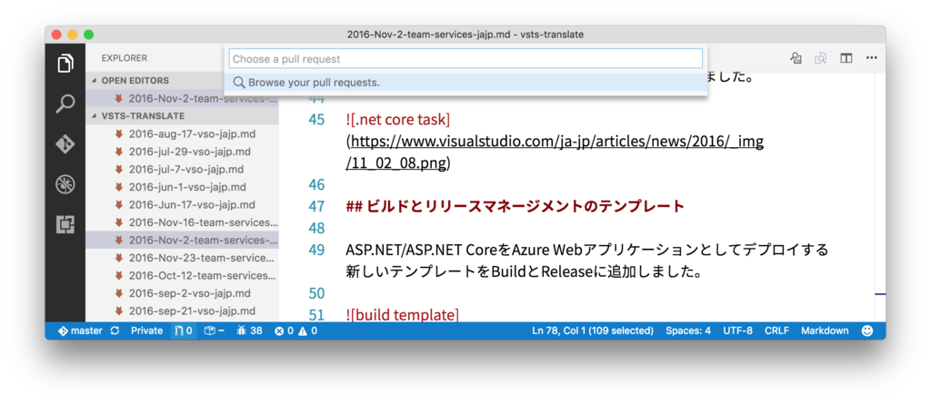This screenshot has height=404, width=931.
Task: Change indentation via Spaces: 4
Action: (x=688, y=330)
